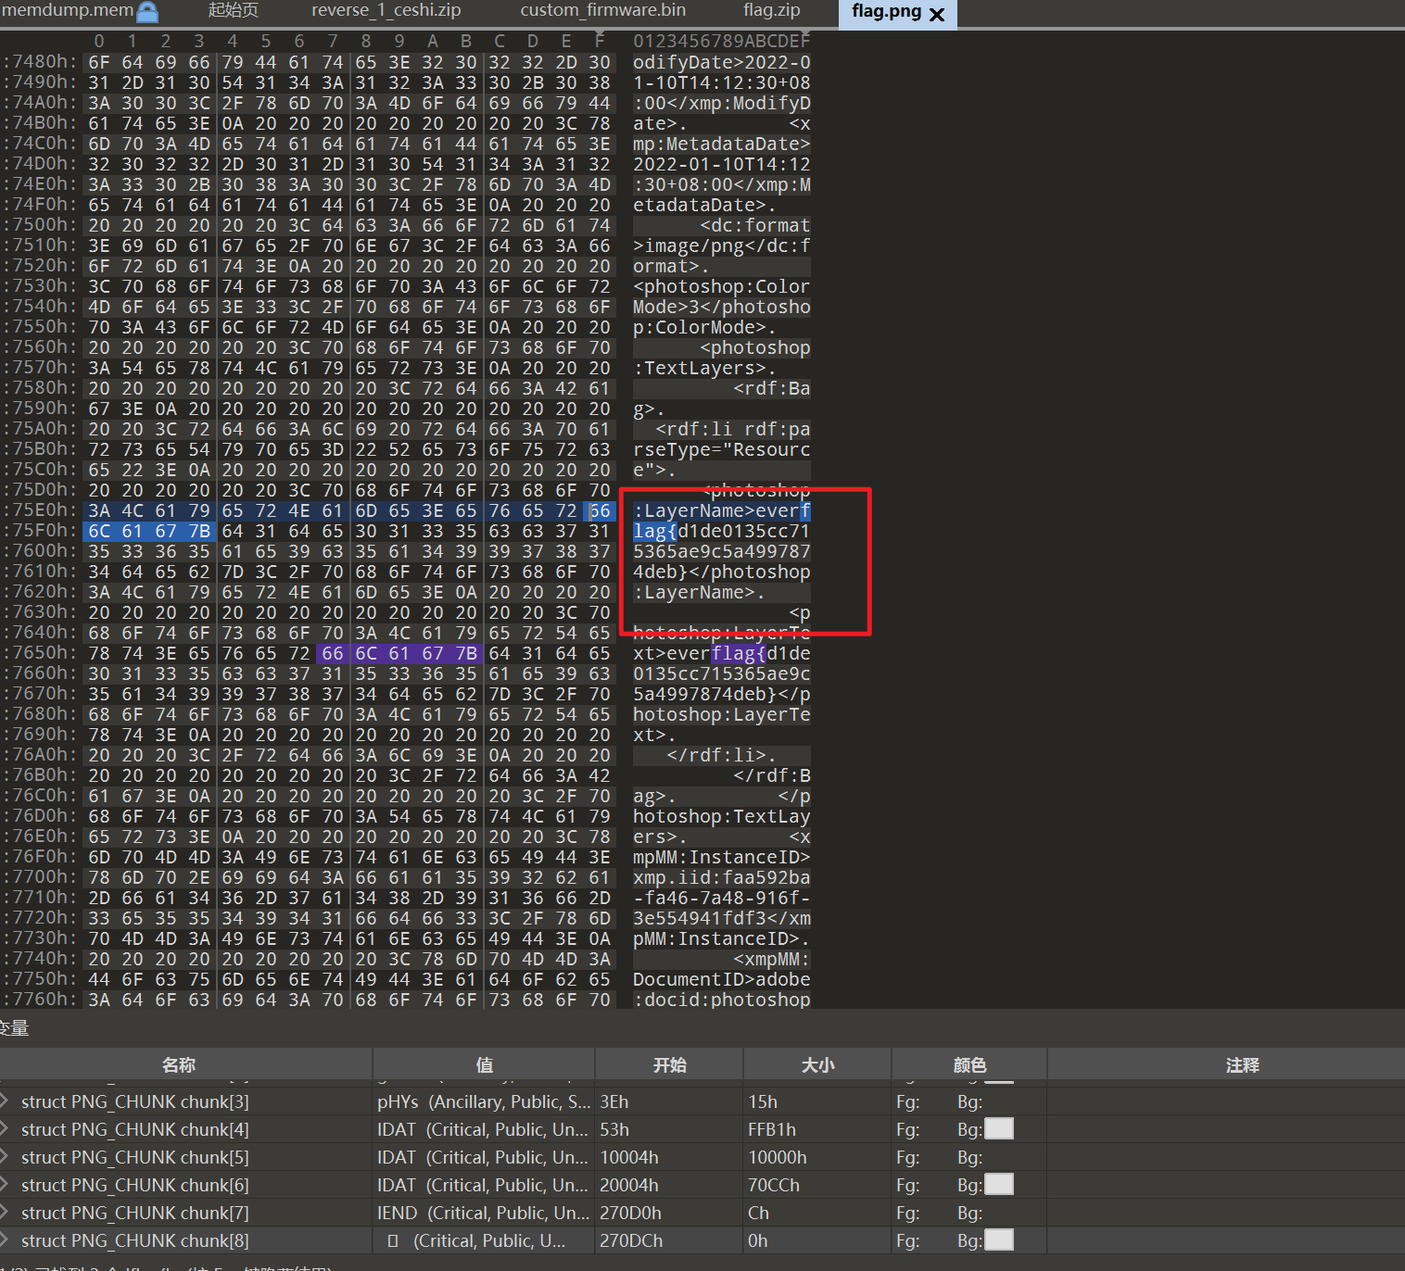This screenshot has height=1271, width=1405.
Task: Go to the 起始页 start page tab
Action: (233, 11)
